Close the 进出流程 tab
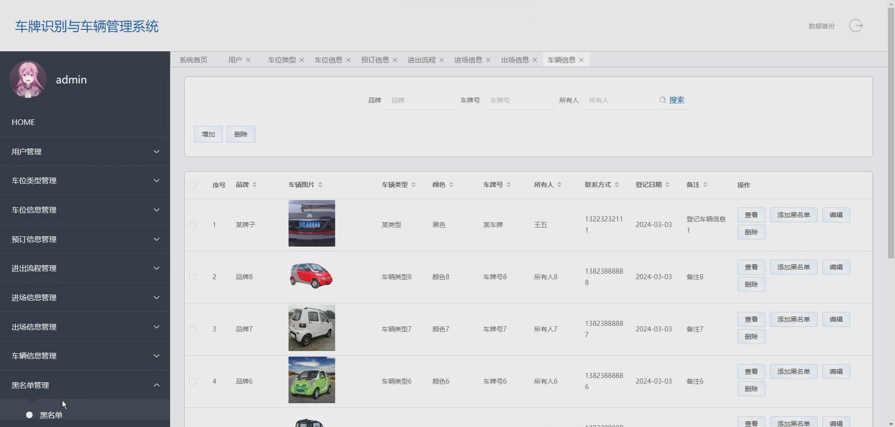 441,60
